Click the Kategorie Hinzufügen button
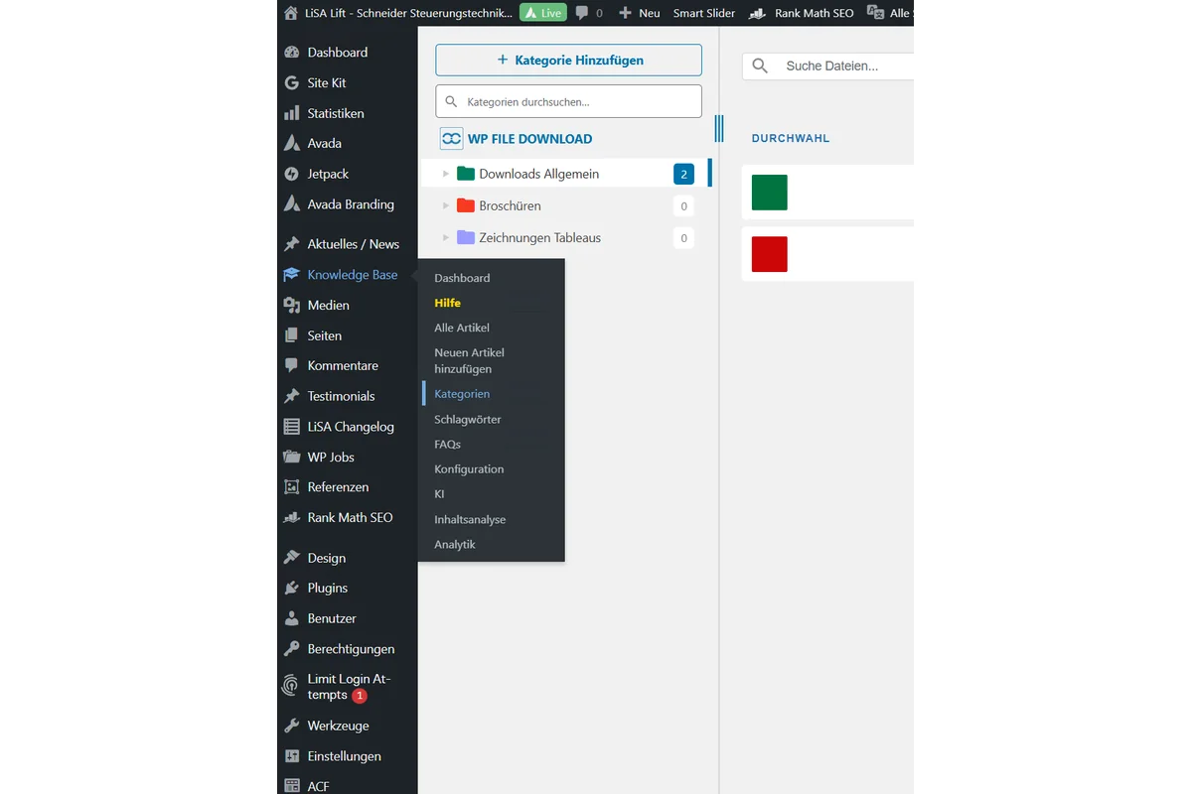1192x794 pixels. tap(567, 60)
